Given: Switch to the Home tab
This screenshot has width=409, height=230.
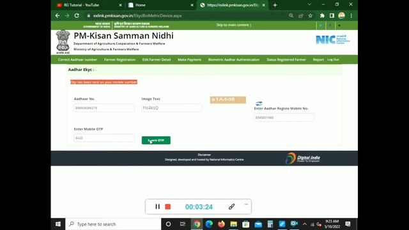Looking at the screenshot, I should click(160, 5).
